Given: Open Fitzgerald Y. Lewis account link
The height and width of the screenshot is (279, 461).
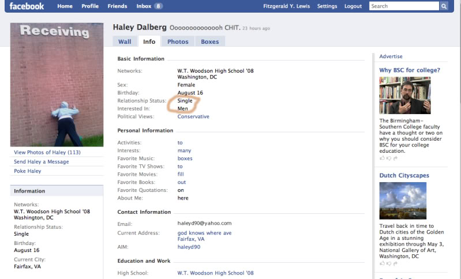Looking at the screenshot, I should click(x=286, y=6).
